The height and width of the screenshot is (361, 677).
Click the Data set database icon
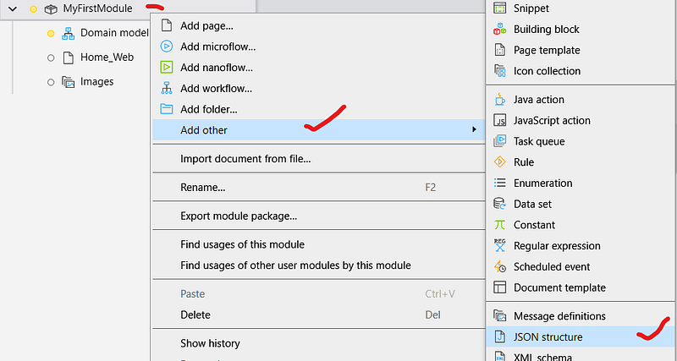(499, 204)
